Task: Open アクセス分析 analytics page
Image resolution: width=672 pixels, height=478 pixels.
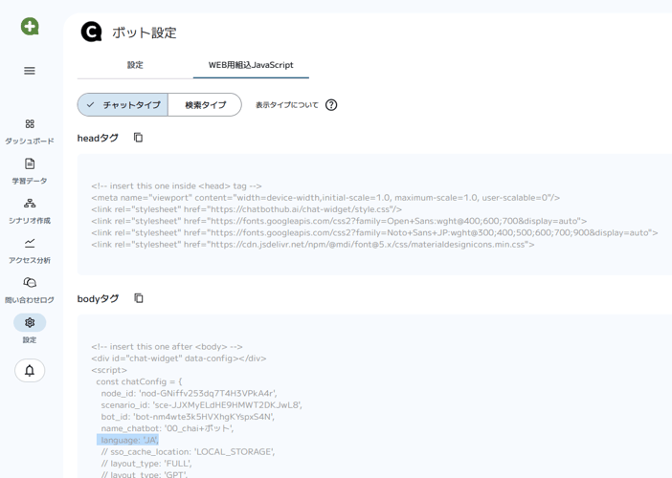Action: (30, 244)
